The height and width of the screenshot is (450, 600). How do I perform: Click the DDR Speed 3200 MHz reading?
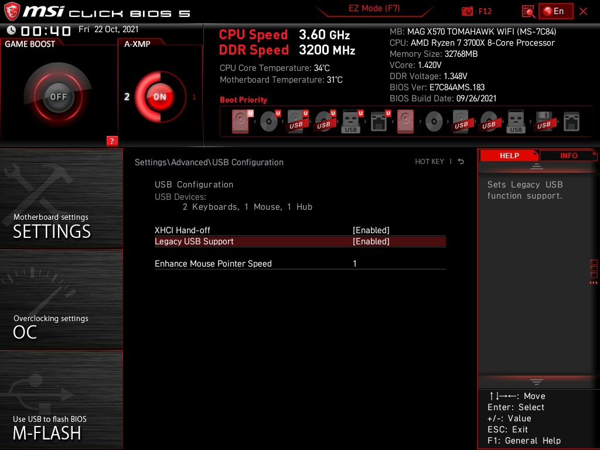point(287,50)
